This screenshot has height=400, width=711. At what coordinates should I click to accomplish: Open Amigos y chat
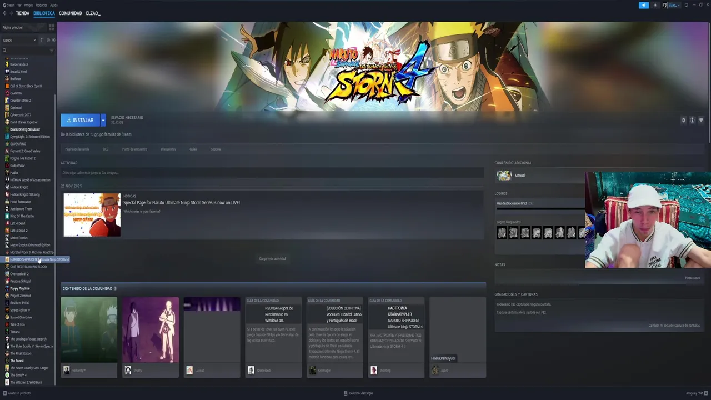(x=697, y=393)
